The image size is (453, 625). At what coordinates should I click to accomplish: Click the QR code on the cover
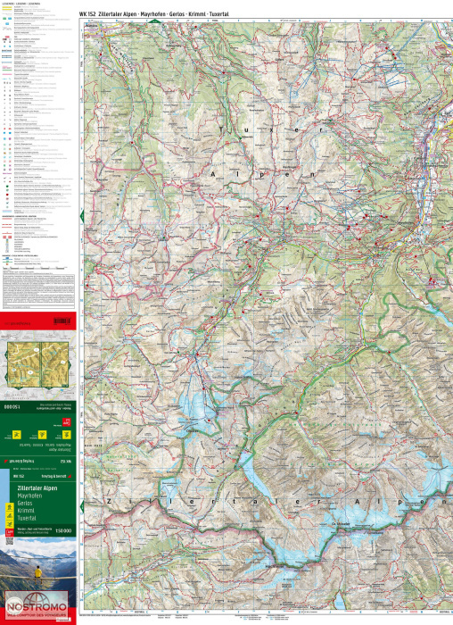9,541
